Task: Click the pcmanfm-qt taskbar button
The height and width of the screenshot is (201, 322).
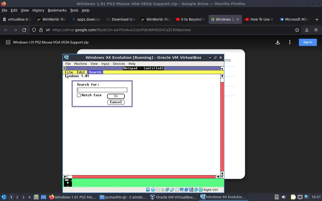Action: click(x=123, y=197)
